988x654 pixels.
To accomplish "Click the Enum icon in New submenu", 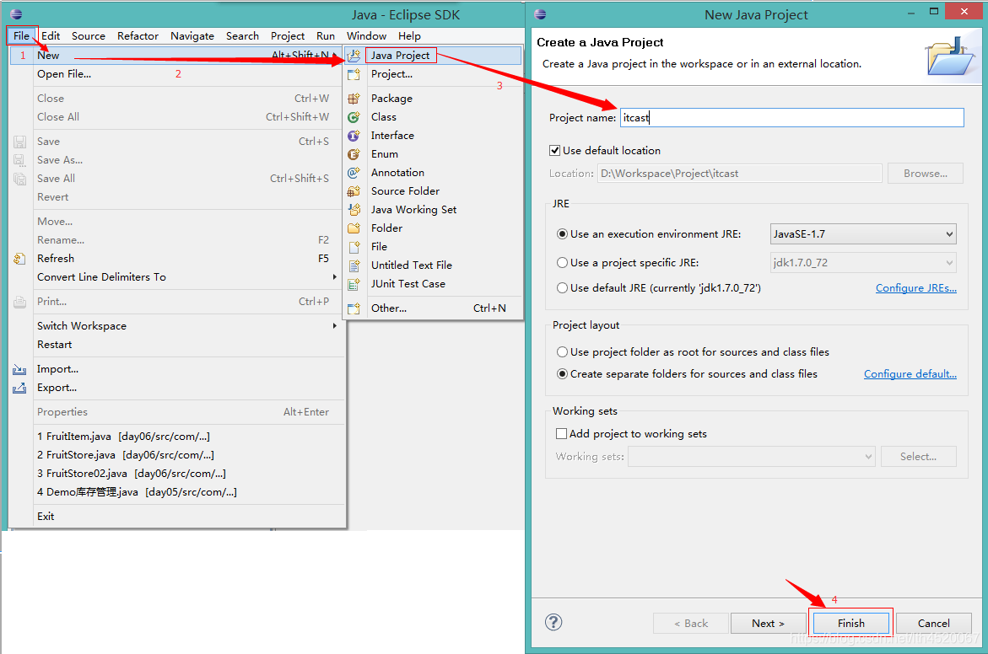I will click(x=354, y=154).
